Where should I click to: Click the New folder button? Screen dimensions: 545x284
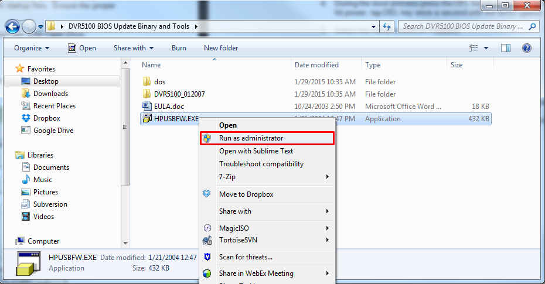coord(221,48)
